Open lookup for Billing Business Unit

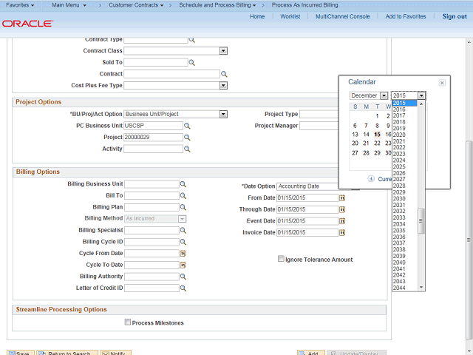183,184
